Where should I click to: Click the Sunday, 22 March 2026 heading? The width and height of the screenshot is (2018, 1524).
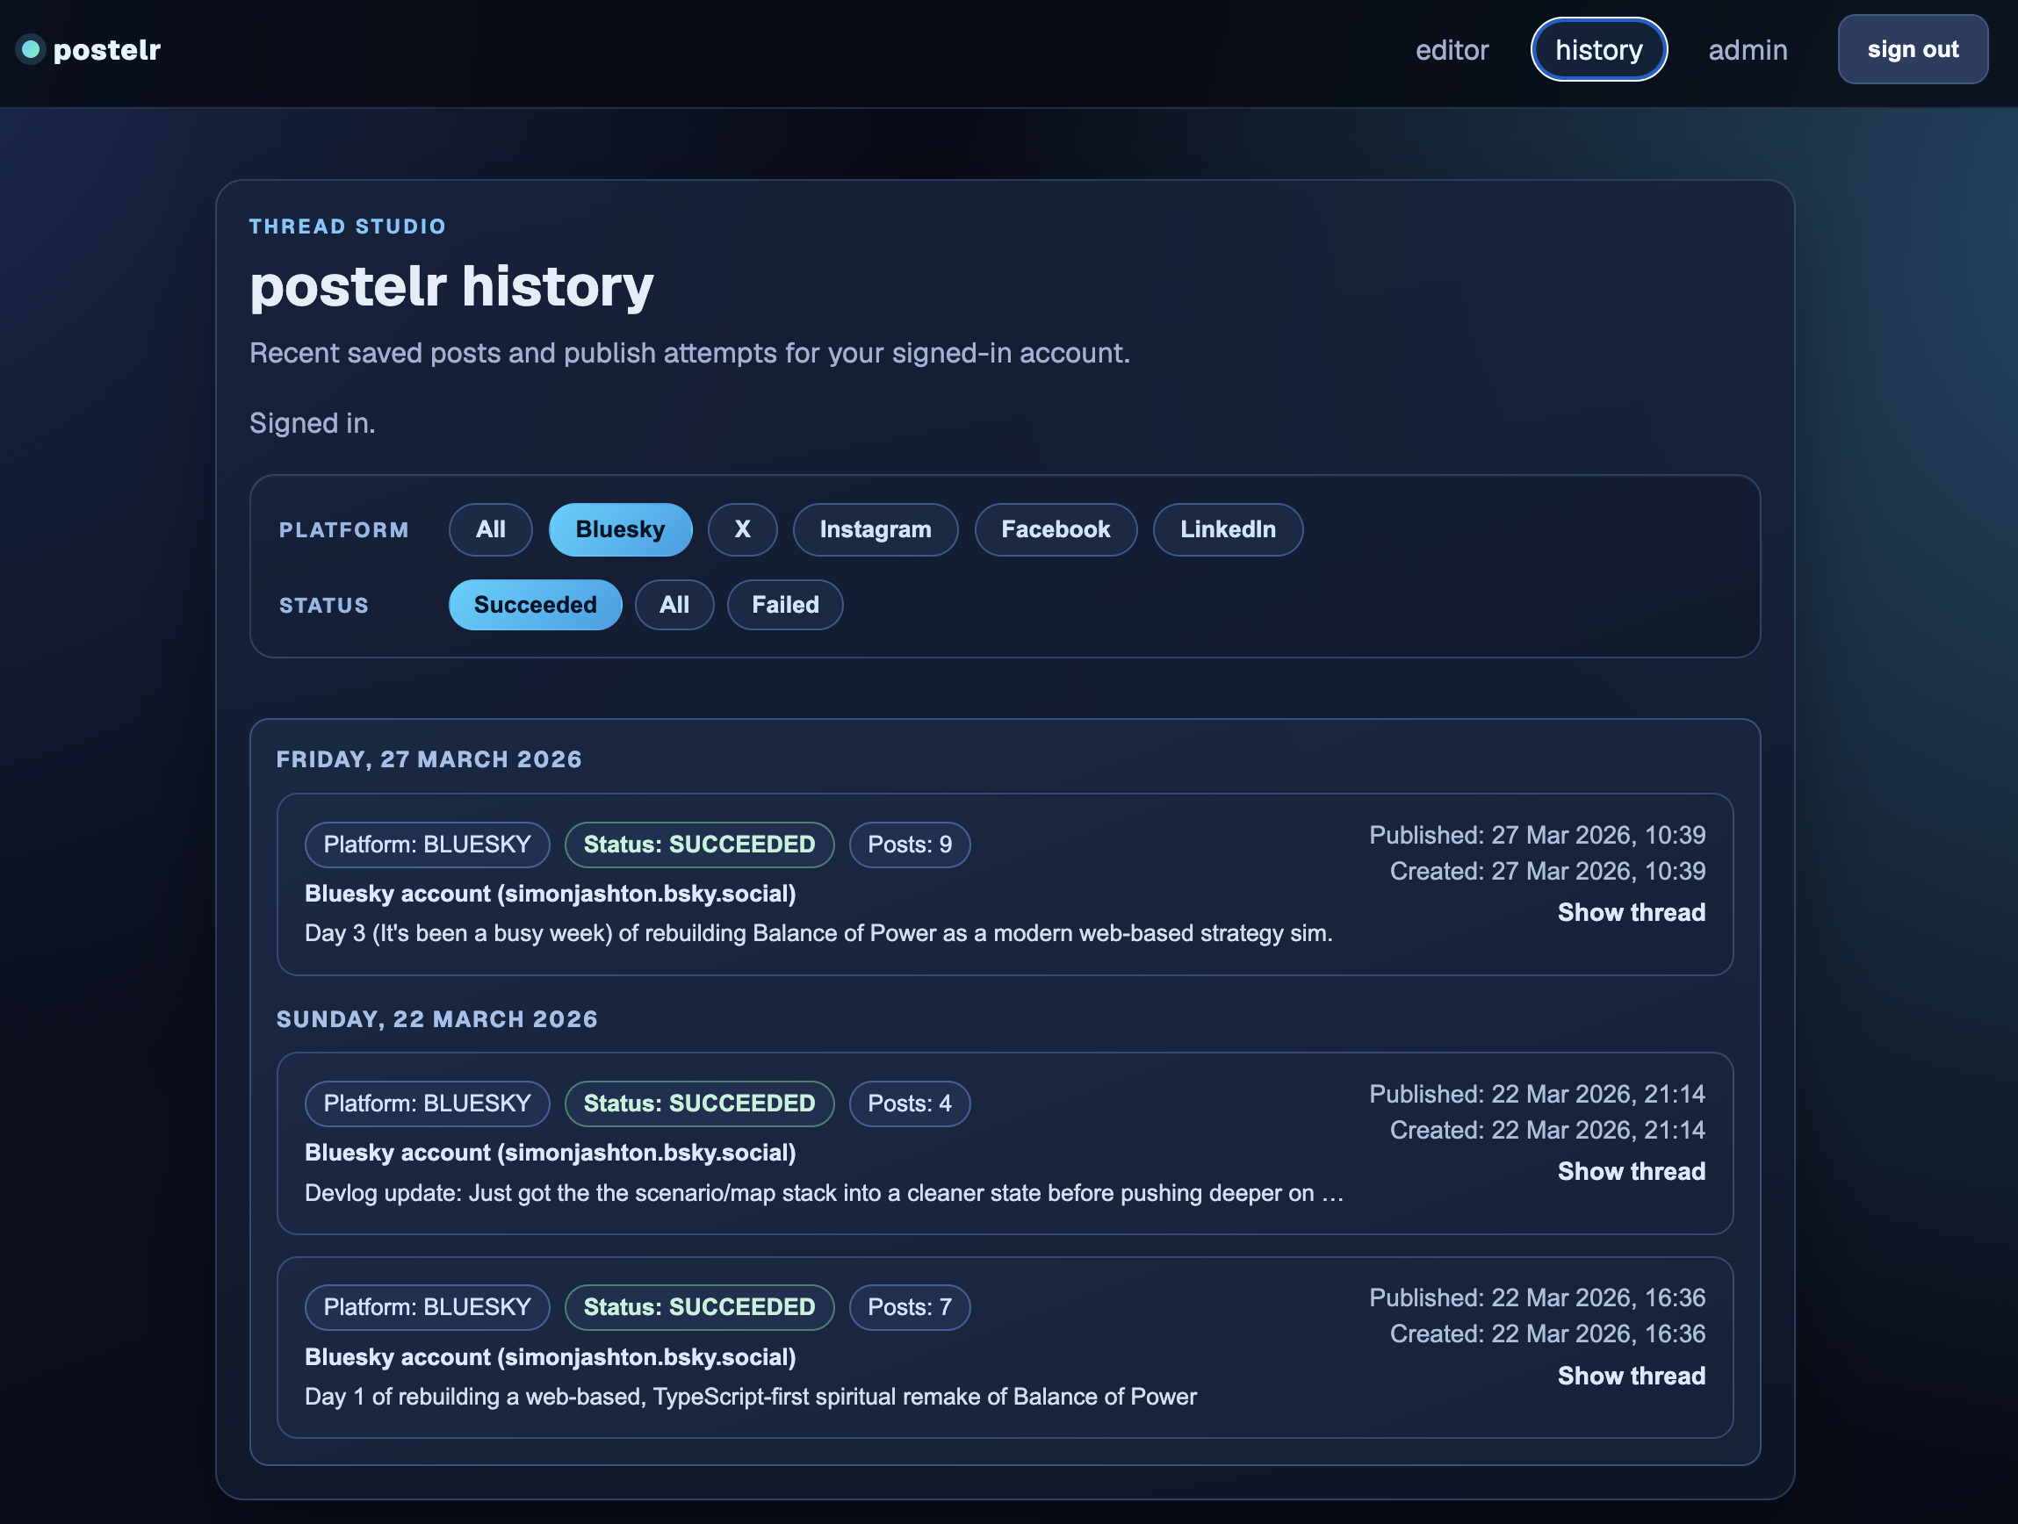[x=437, y=1018]
